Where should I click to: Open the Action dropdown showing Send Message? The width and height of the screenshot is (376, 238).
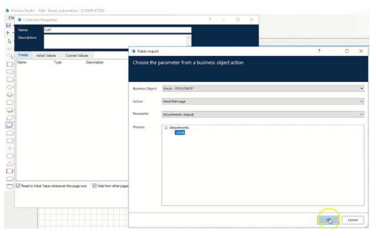(x=263, y=102)
